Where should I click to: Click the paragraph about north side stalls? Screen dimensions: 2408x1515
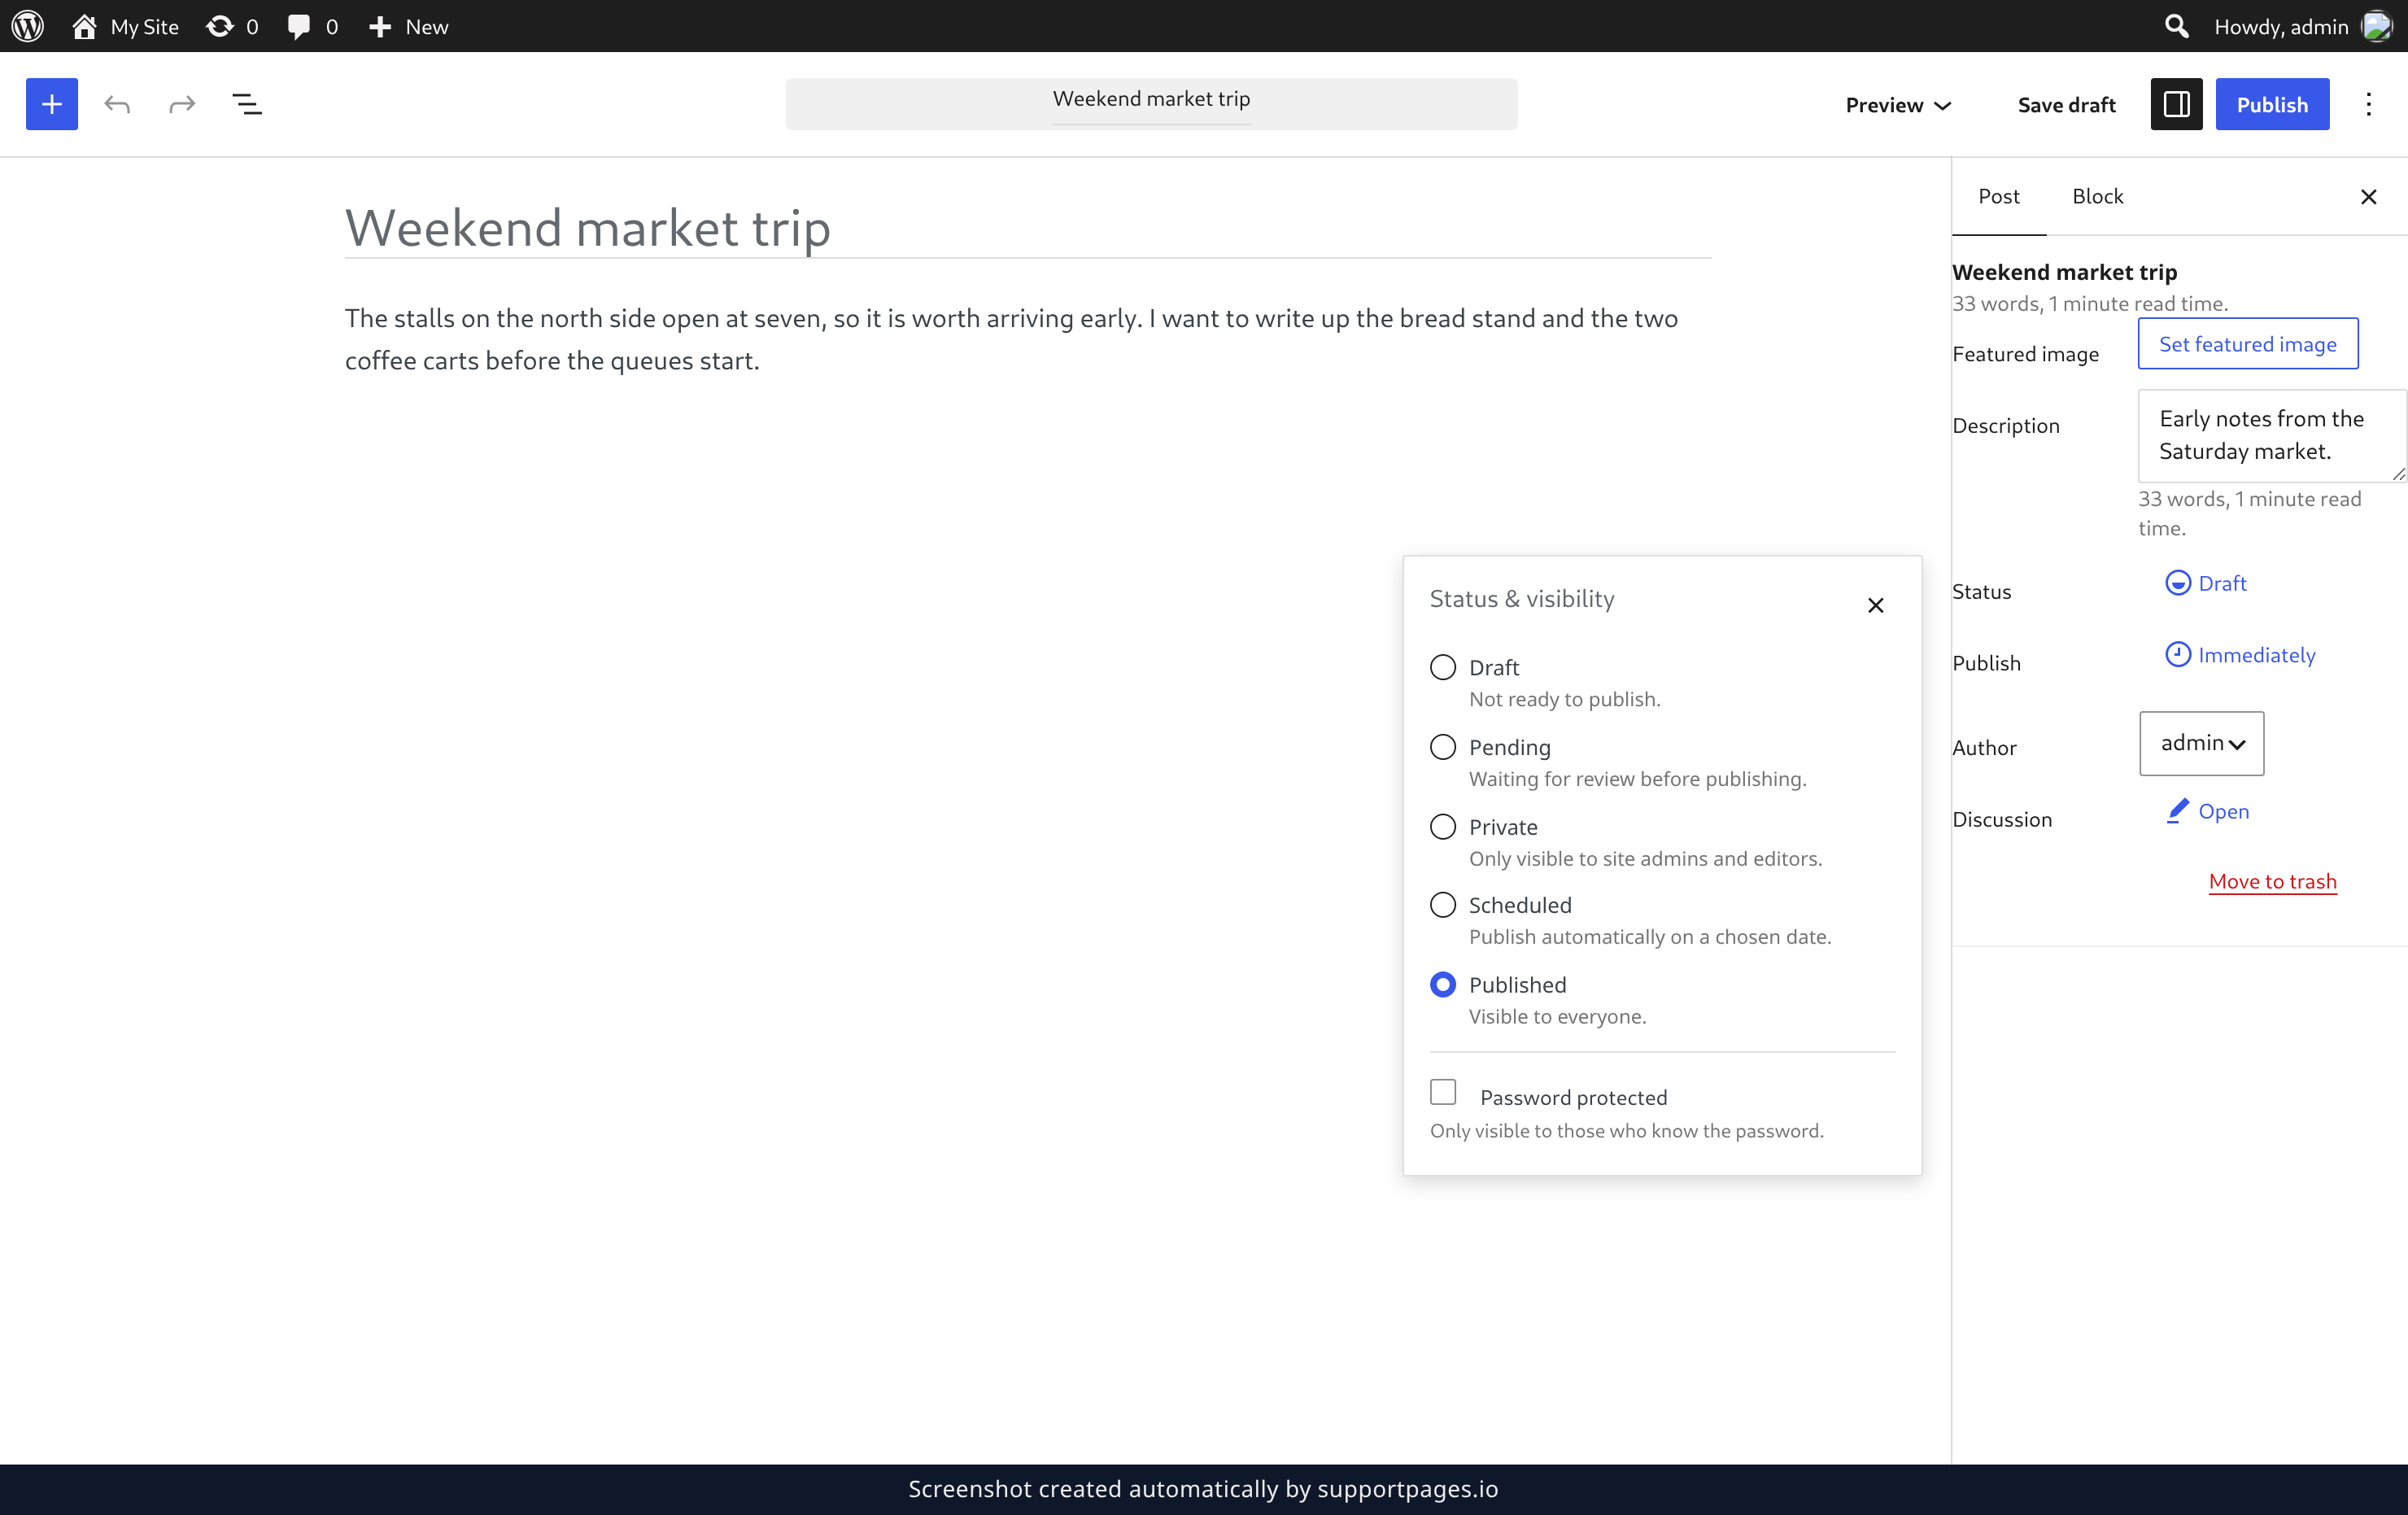(x=1028, y=339)
